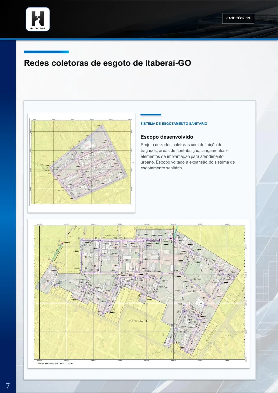The width and height of the screenshot is (278, 393).
Task: Click the page number 7
Action: (x=8, y=386)
